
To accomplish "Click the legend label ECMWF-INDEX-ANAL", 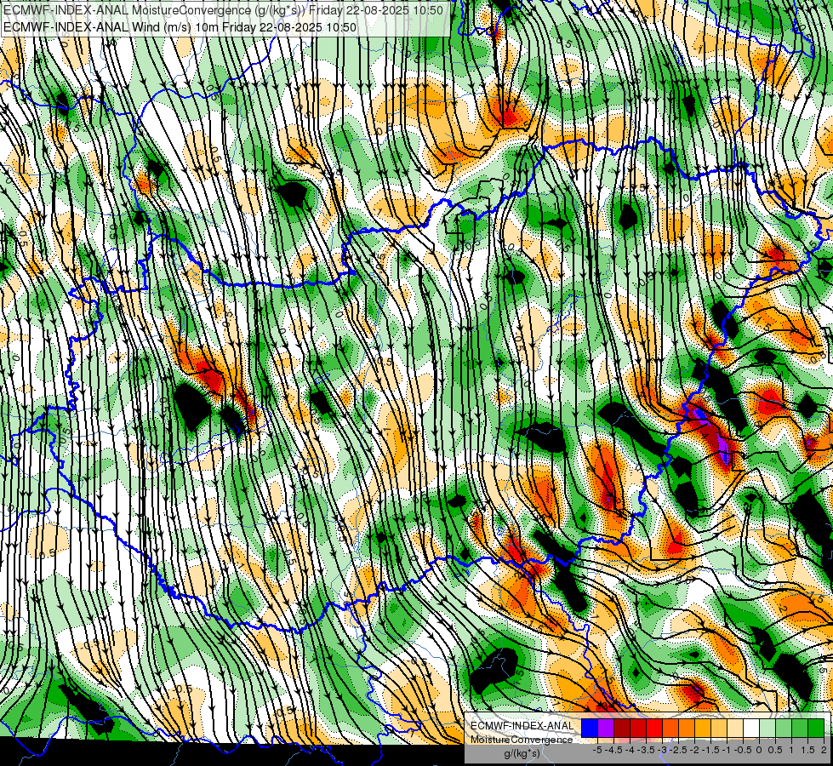I will point(522,726).
